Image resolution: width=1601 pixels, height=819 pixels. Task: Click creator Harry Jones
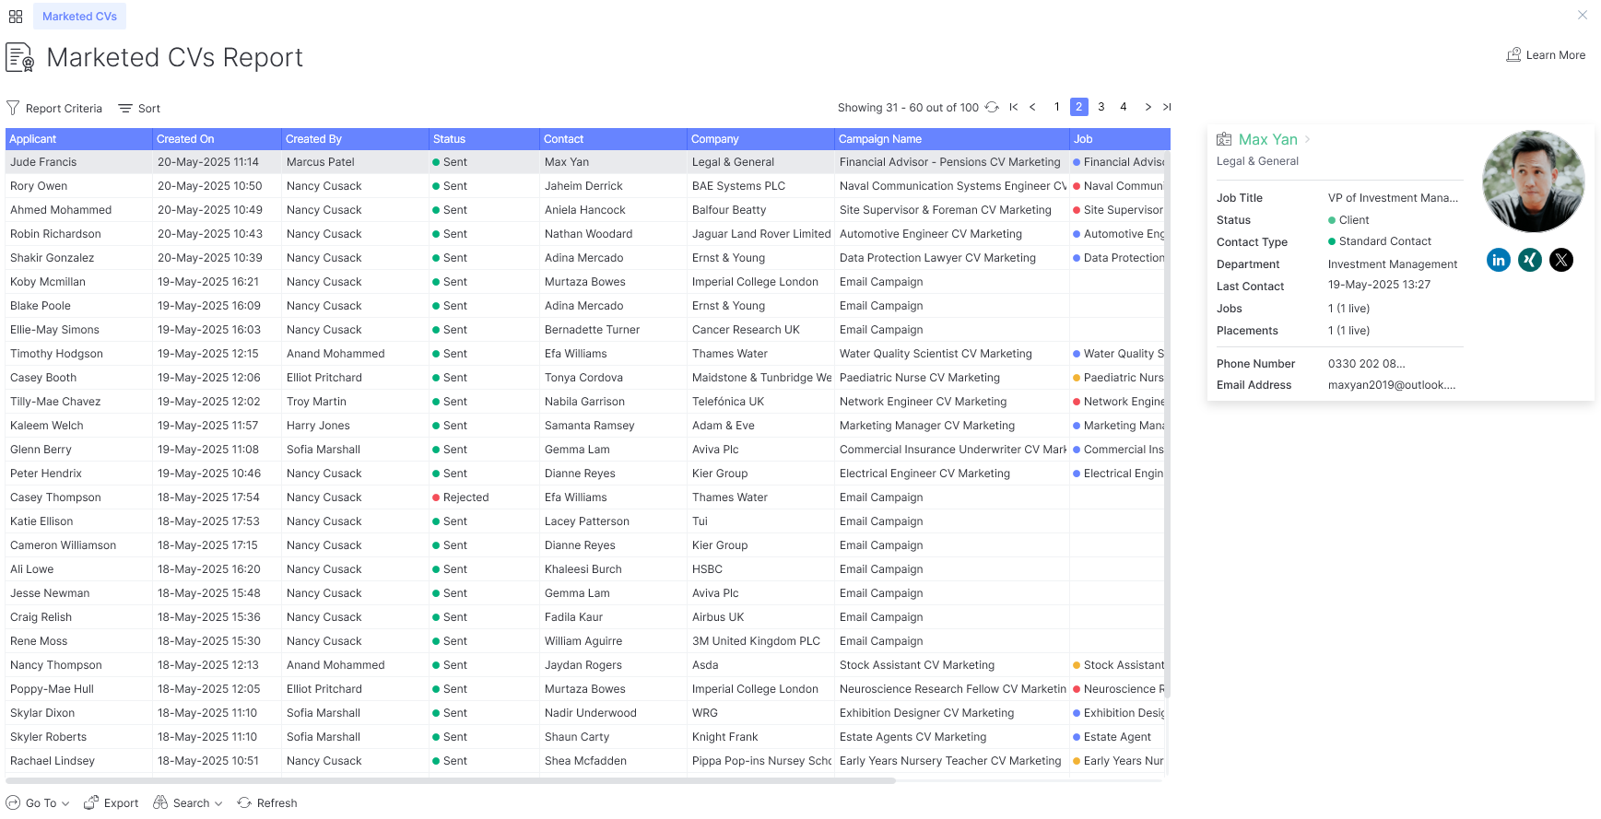318,426
